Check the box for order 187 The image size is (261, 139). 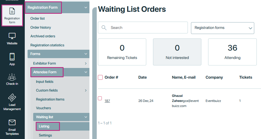pos(100,98)
